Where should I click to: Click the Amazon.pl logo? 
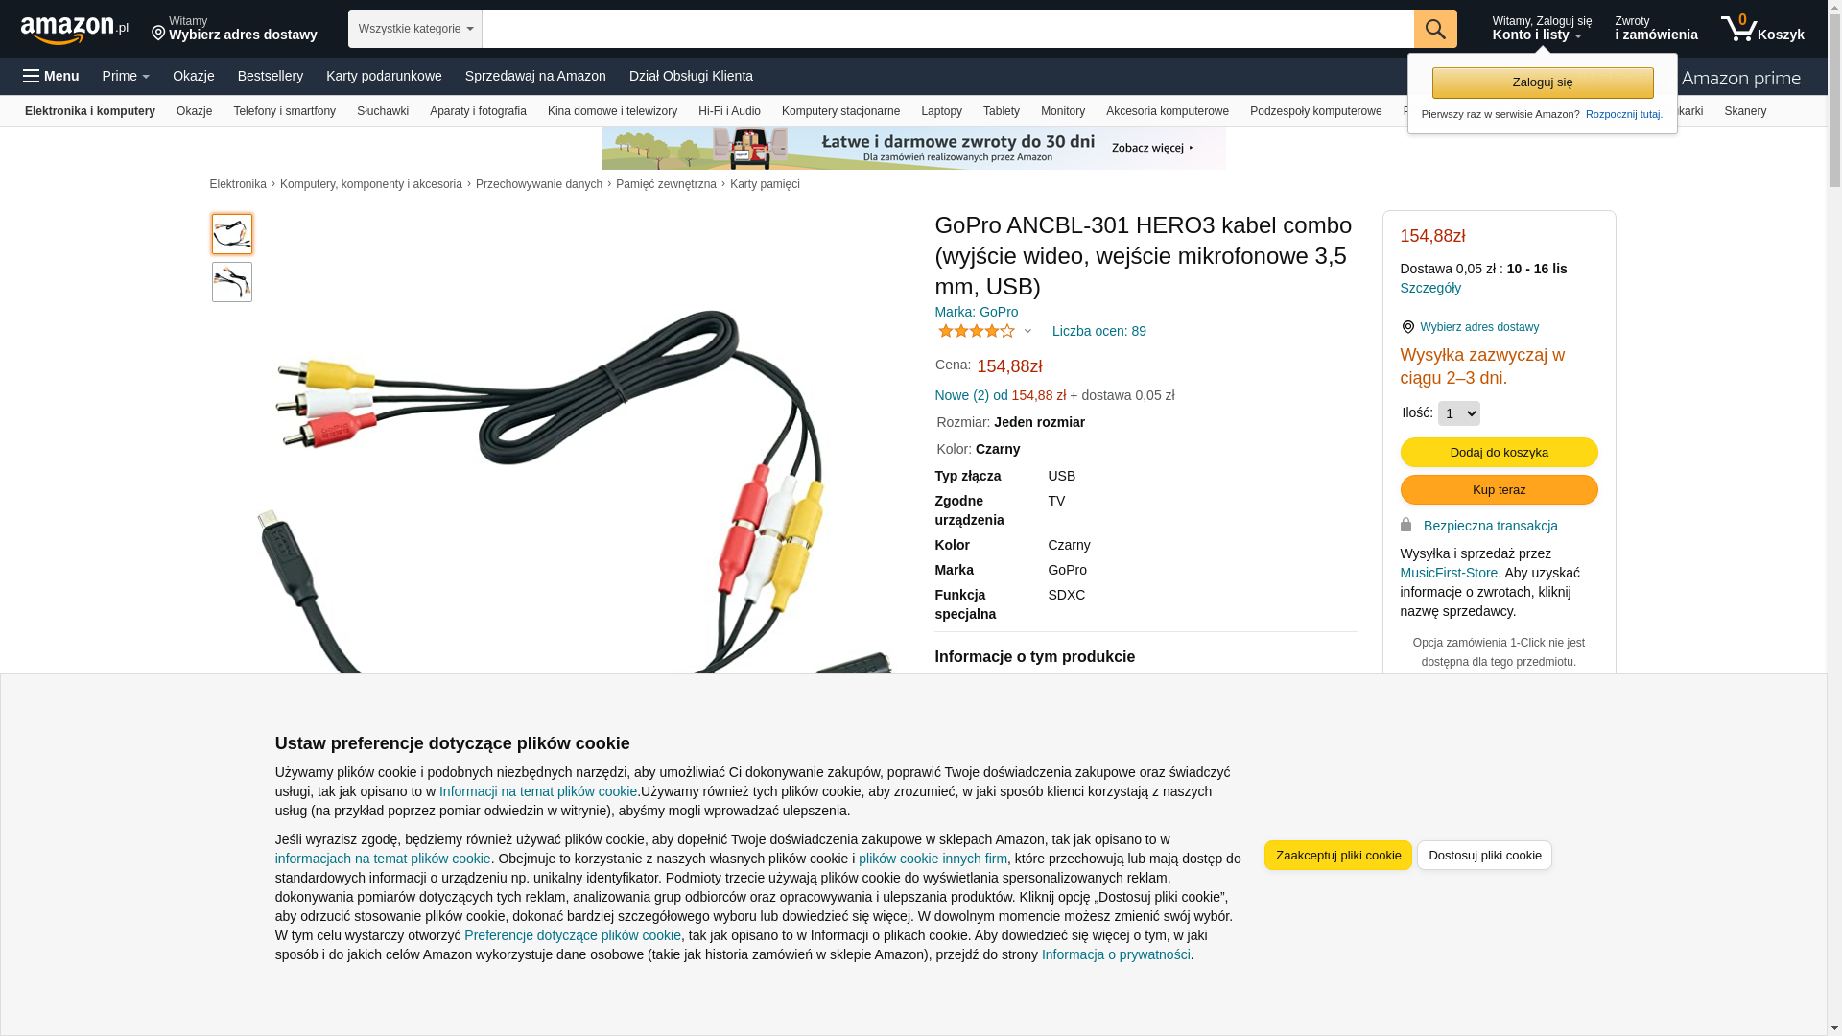tap(75, 30)
